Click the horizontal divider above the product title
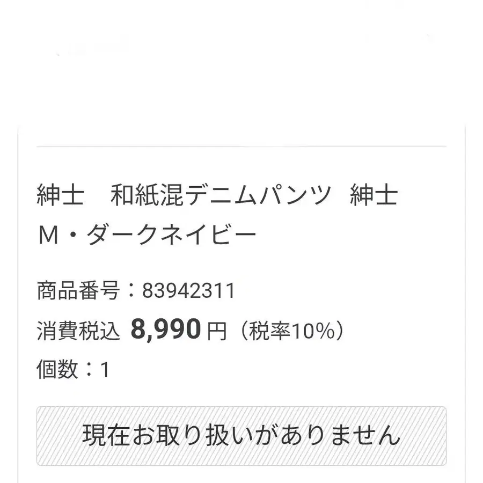Viewport: 483px width, 483px height. (x=241, y=147)
